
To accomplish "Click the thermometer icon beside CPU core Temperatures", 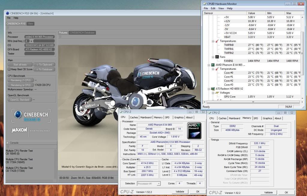I will tap(217, 69).
